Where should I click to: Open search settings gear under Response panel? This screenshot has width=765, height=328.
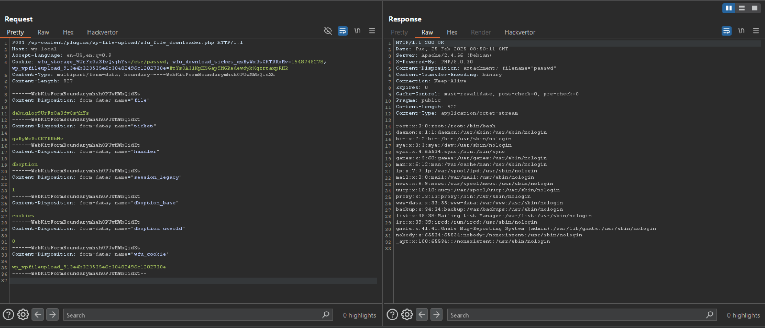click(407, 315)
